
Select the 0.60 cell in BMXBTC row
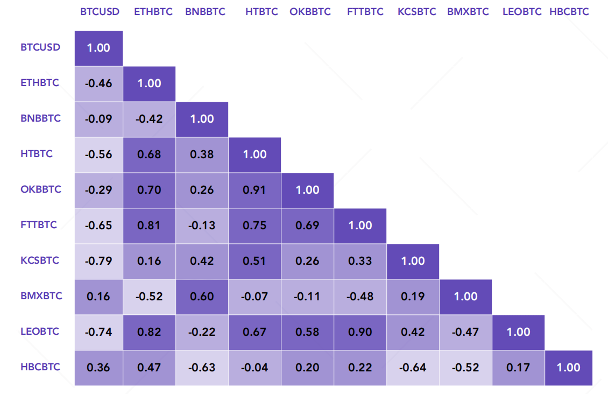click(202, 297)
